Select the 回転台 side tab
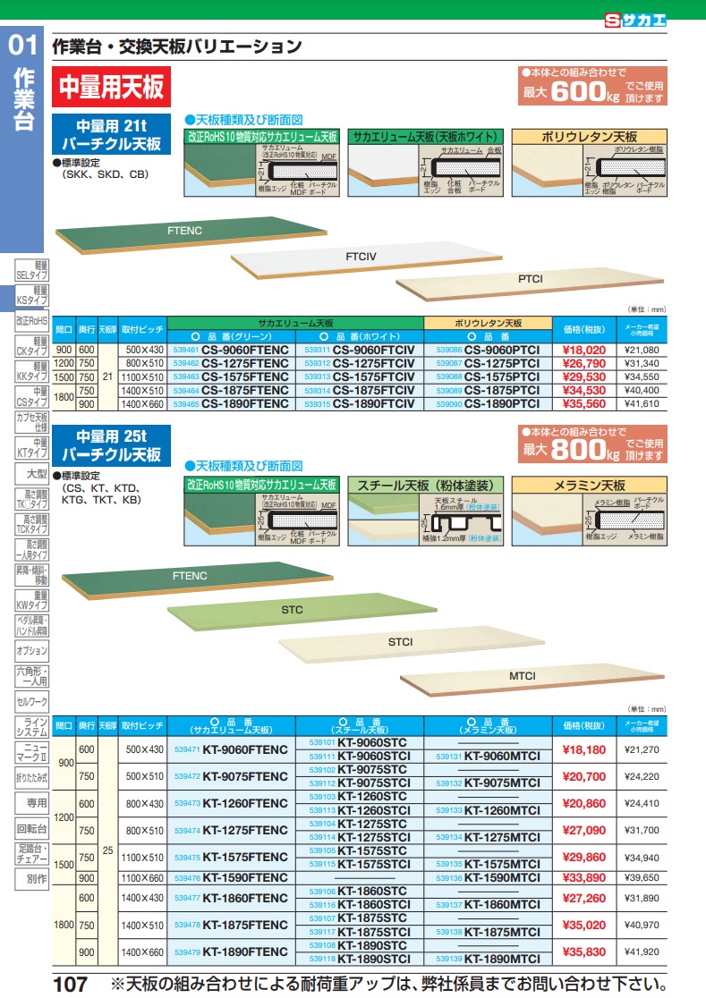The height and width of the screenshot is (998, 706). [32, 829]
